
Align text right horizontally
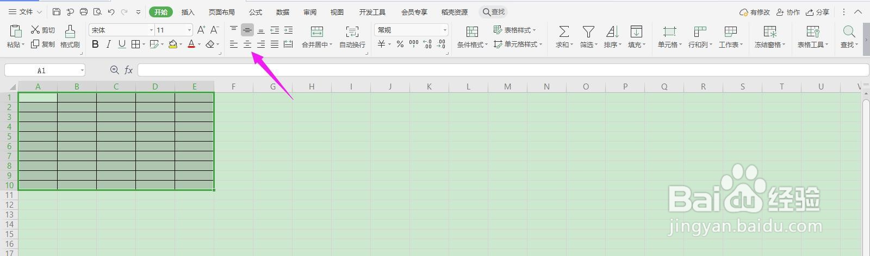[x=261, y=44]
